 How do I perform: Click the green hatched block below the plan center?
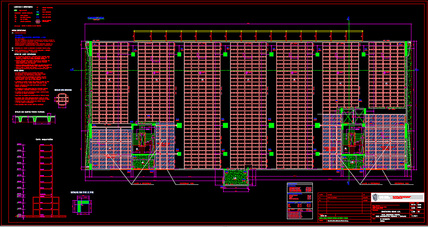click(235, 177)
